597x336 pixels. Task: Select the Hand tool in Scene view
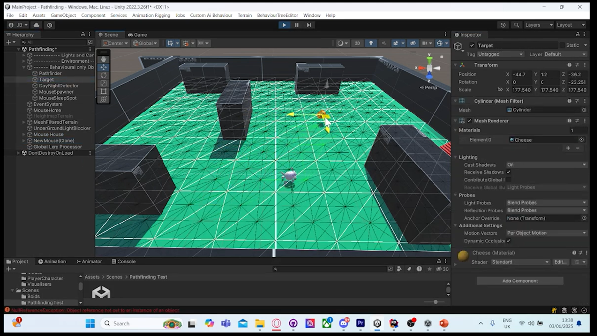[x=104, y=59]
